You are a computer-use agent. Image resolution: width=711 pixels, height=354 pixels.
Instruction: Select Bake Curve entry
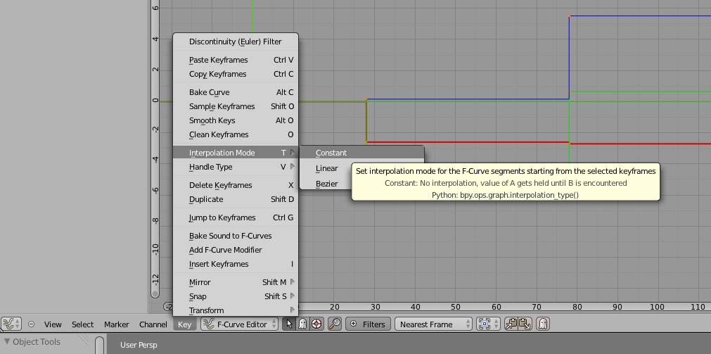[236, 92]
